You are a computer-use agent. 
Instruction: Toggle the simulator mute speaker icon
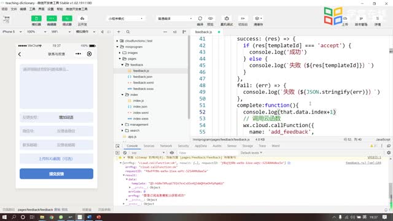[x=103, y=32]
